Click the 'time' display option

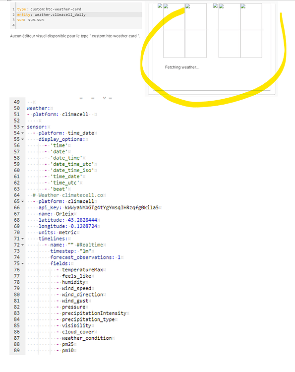(59, 145)
